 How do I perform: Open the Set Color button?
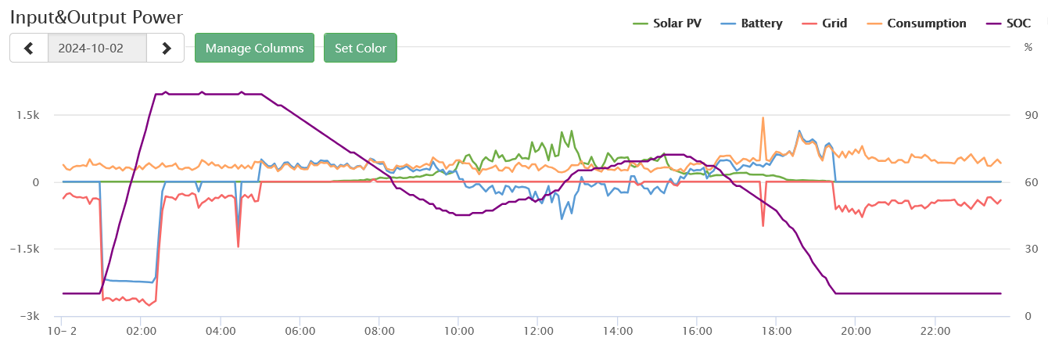361,48
